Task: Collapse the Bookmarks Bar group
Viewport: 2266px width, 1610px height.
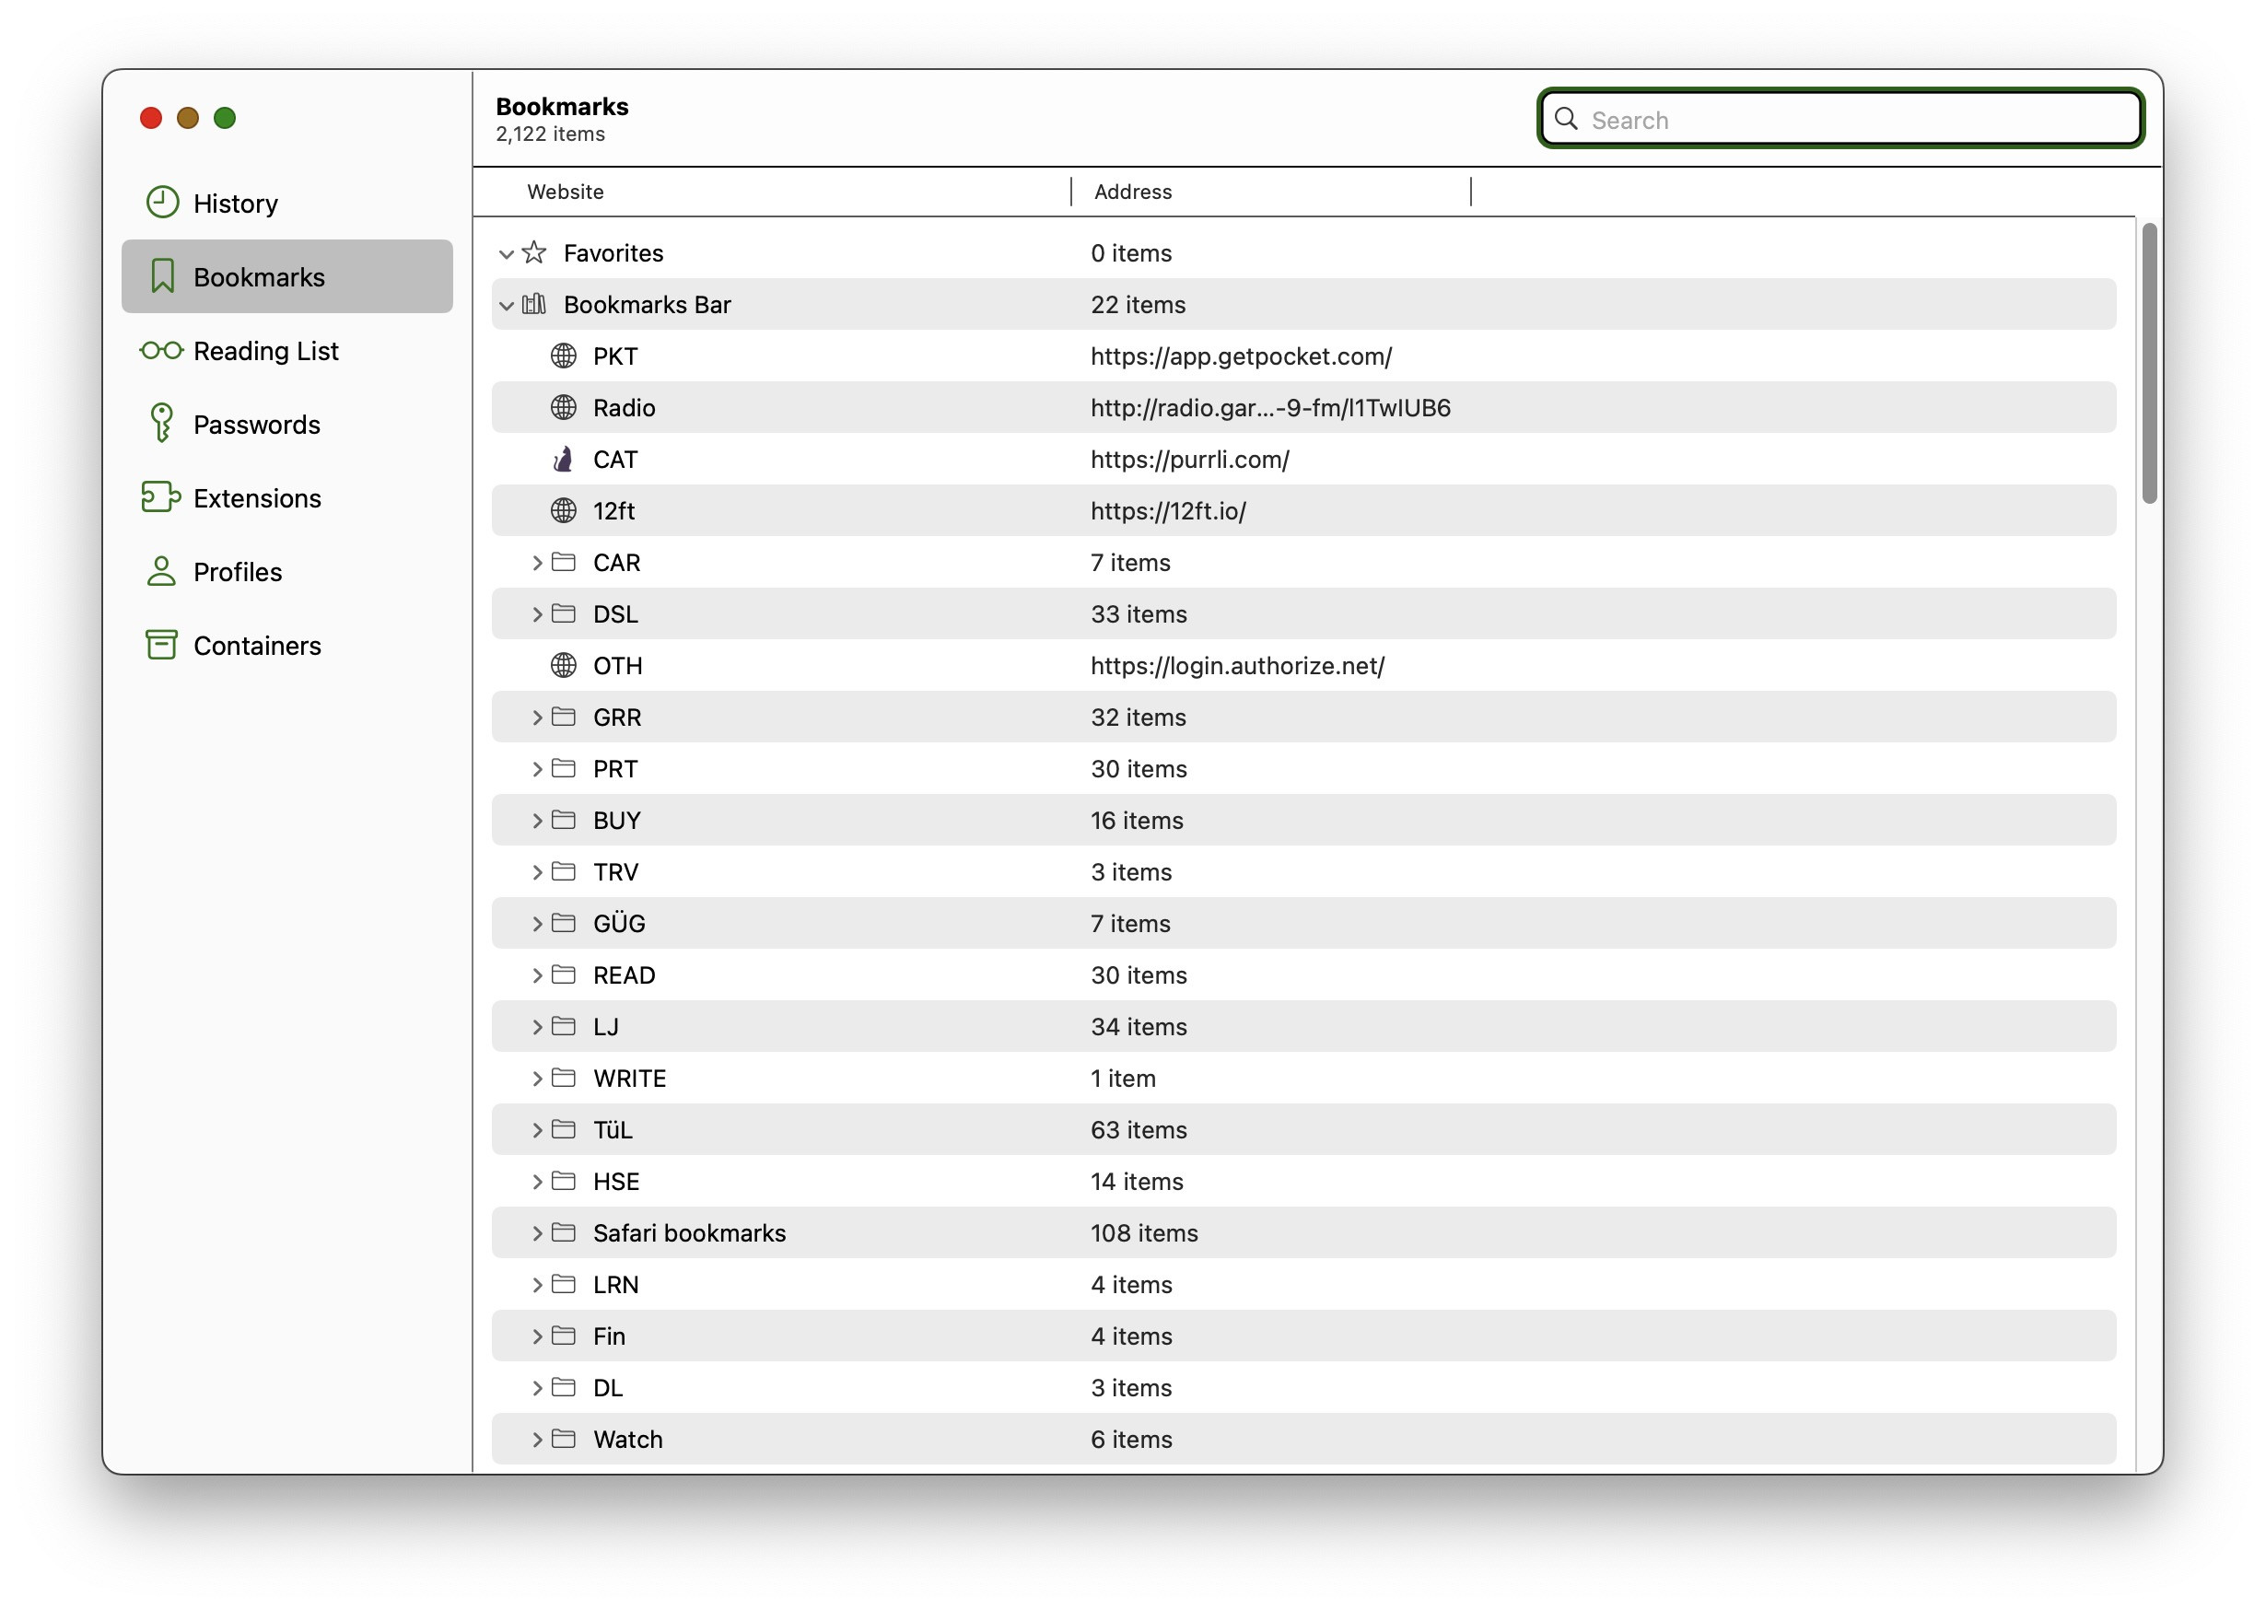Action: [x=507, y=306]
